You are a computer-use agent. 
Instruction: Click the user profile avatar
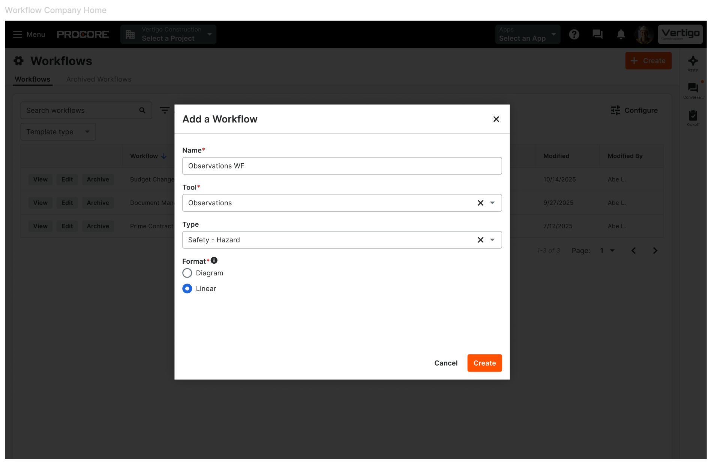644,34
